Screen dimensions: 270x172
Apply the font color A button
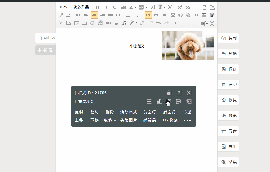click(131, 7)
